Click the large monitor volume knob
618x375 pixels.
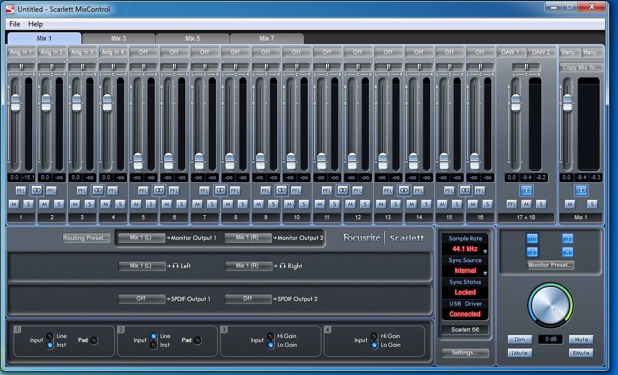[550, 306]
